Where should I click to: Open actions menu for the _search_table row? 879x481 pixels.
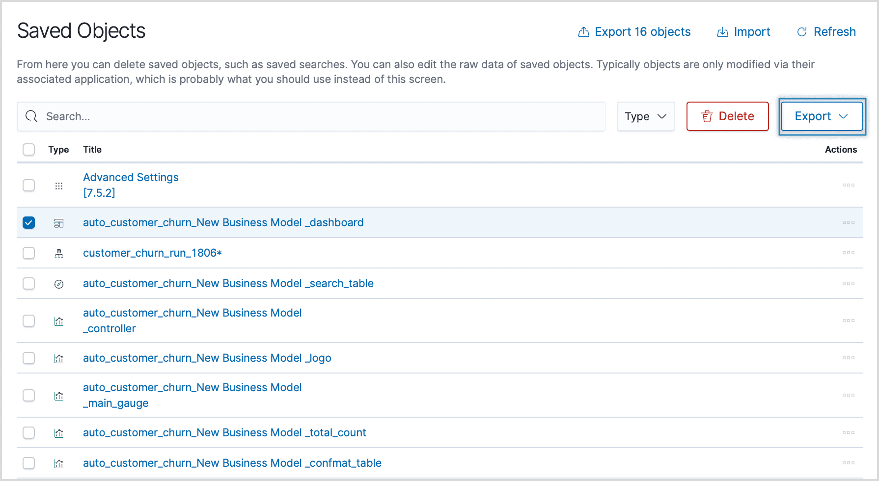[849, 283]
